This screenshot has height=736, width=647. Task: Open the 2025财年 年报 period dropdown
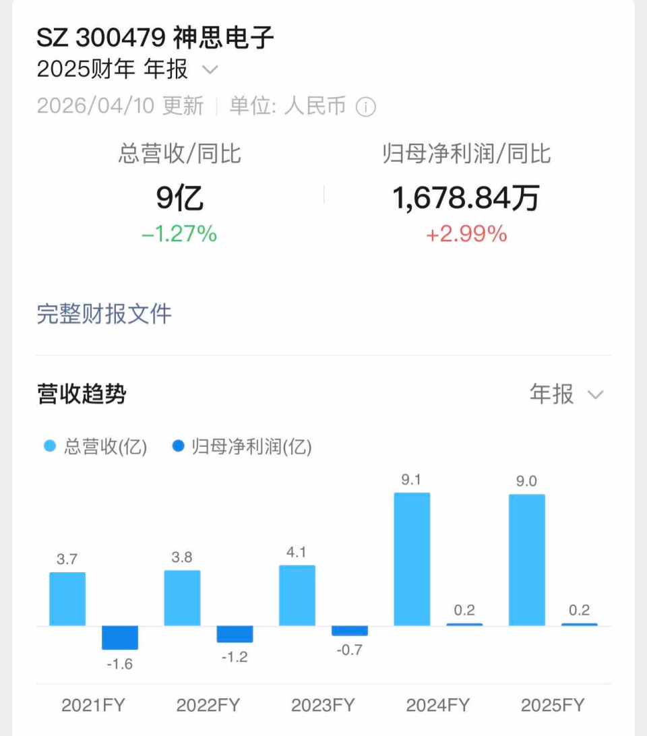(127, 69)
